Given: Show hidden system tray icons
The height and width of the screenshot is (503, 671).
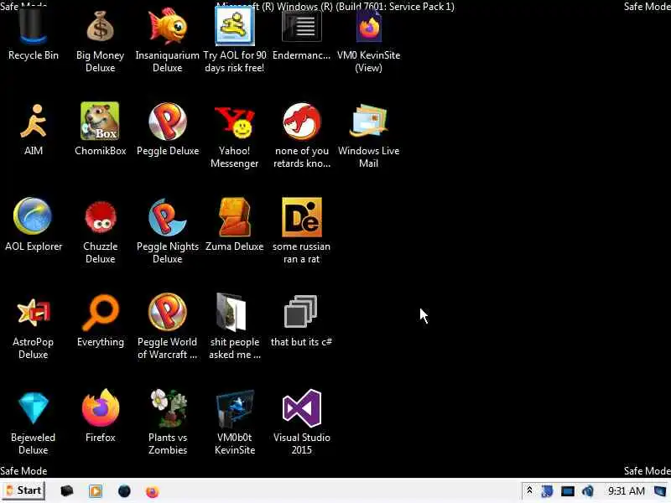Looking at the screenshot, I should (x=529, y=490).
